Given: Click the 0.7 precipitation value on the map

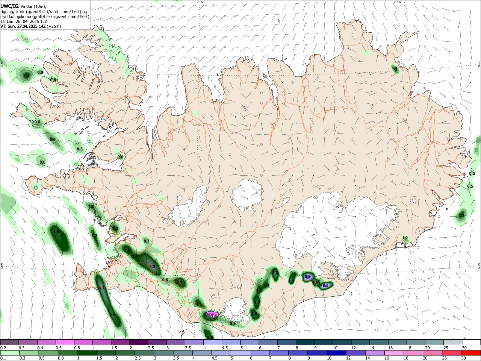Looking at the screenshot, I should 147,241.
